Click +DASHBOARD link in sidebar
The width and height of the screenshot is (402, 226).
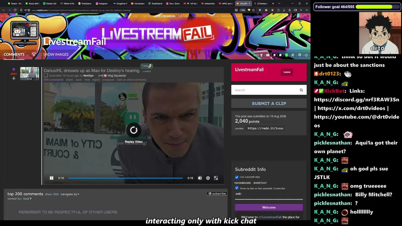(242, 183)
